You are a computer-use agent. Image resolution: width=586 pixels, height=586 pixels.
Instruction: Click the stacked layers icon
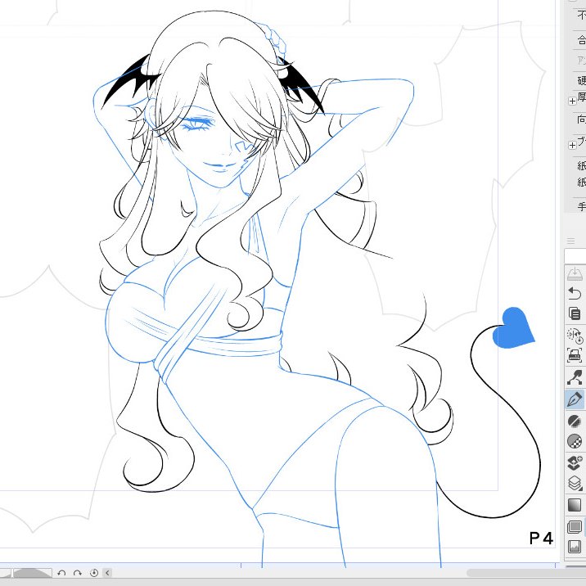click(x=575, y=484)
